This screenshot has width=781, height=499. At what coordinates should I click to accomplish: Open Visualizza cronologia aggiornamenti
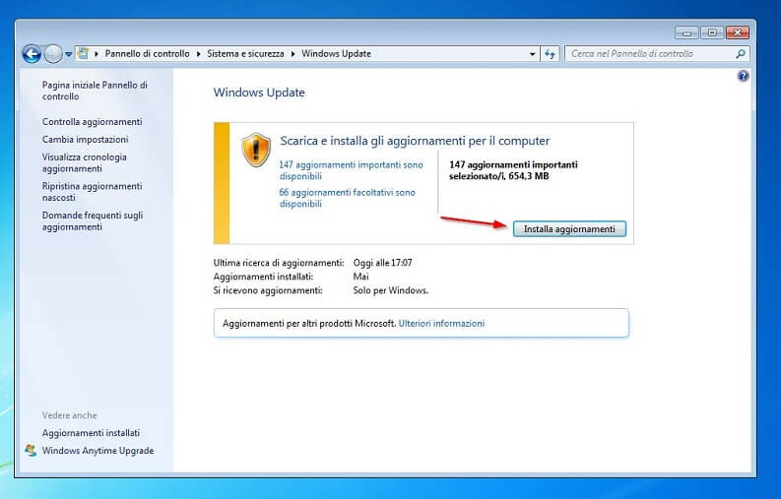click(84, 162)
